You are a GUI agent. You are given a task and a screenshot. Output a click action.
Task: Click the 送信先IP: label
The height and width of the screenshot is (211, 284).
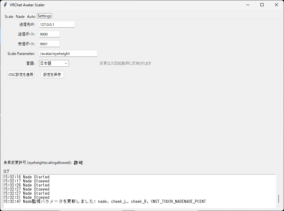point(27,24)
